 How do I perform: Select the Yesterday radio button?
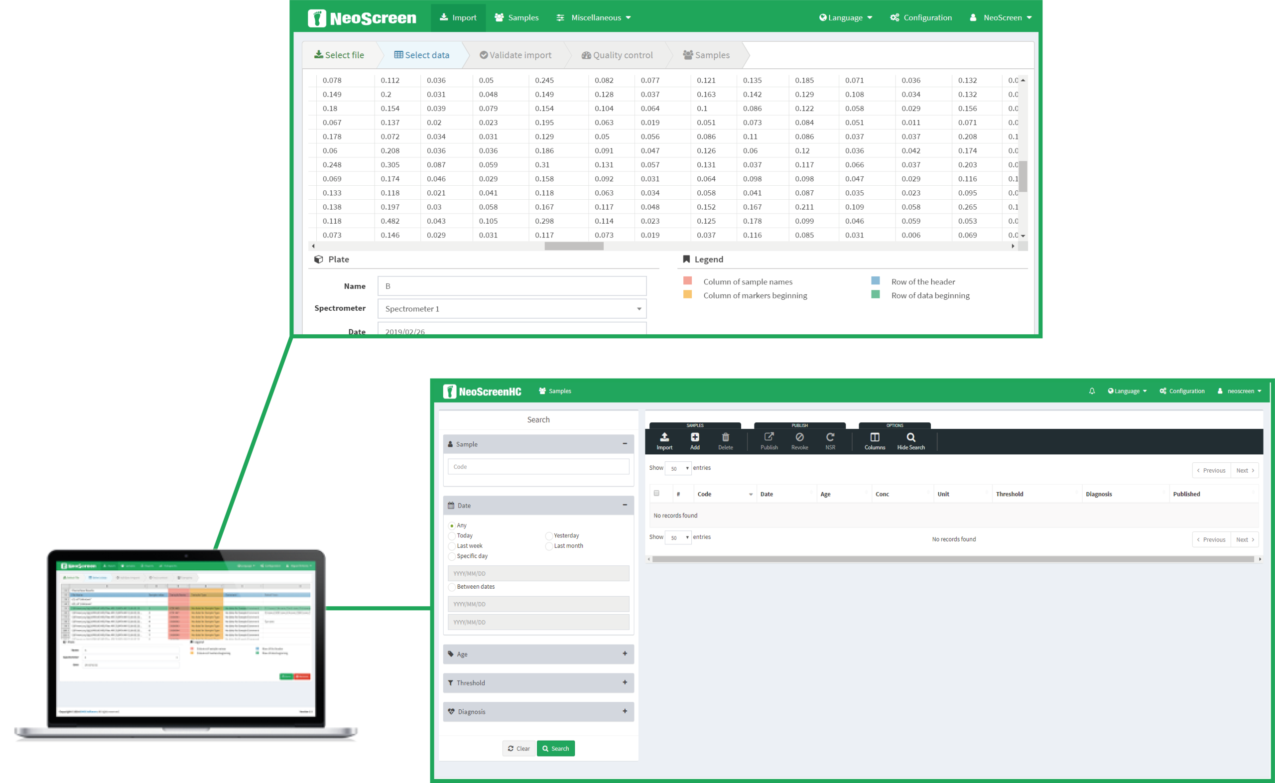(549, 536)
